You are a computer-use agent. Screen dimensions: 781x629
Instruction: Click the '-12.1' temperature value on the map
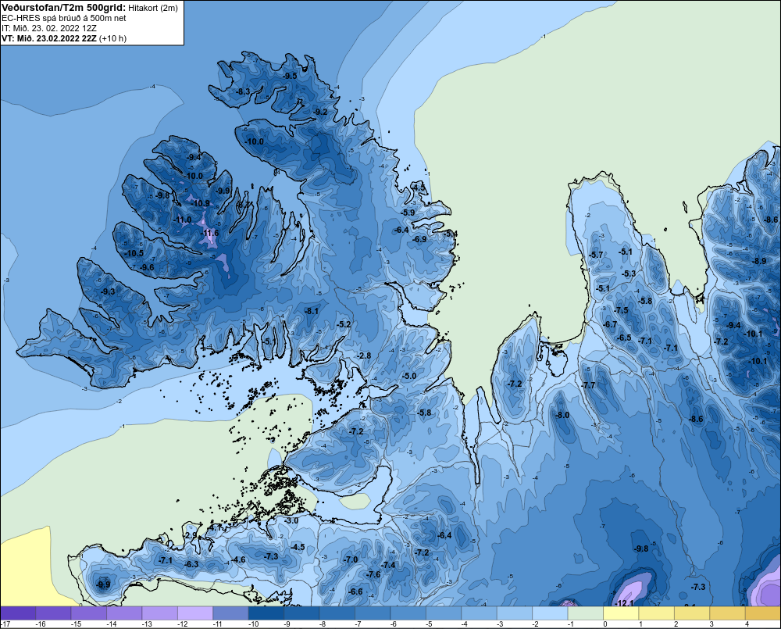(x=625, y=603)
